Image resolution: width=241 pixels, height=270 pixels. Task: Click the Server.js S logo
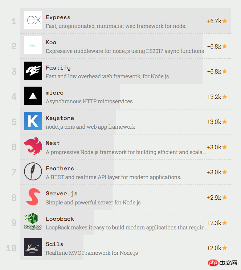(33, 197)
